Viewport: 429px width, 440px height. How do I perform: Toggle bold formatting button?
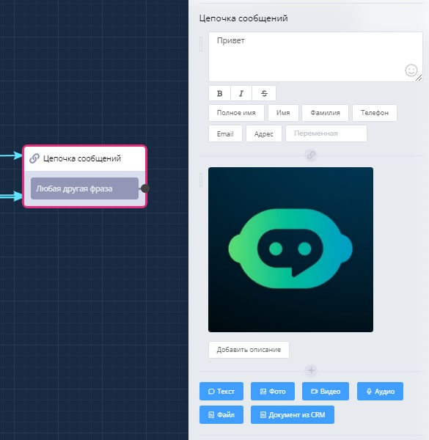220,93
